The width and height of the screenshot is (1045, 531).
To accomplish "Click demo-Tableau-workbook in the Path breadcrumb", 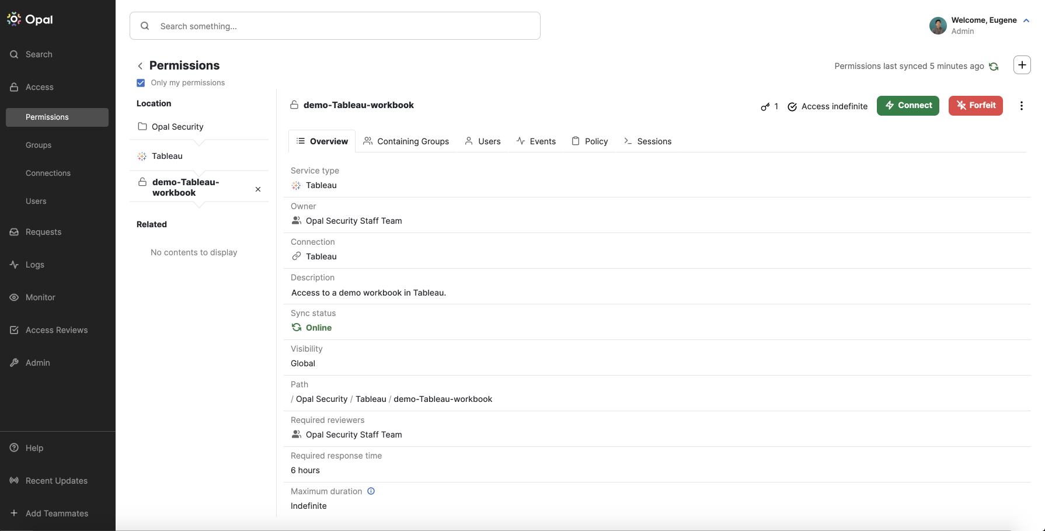I will (443, 399).
